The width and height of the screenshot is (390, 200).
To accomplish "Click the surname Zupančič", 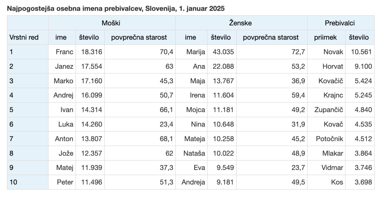I will (x=329, y=110).
